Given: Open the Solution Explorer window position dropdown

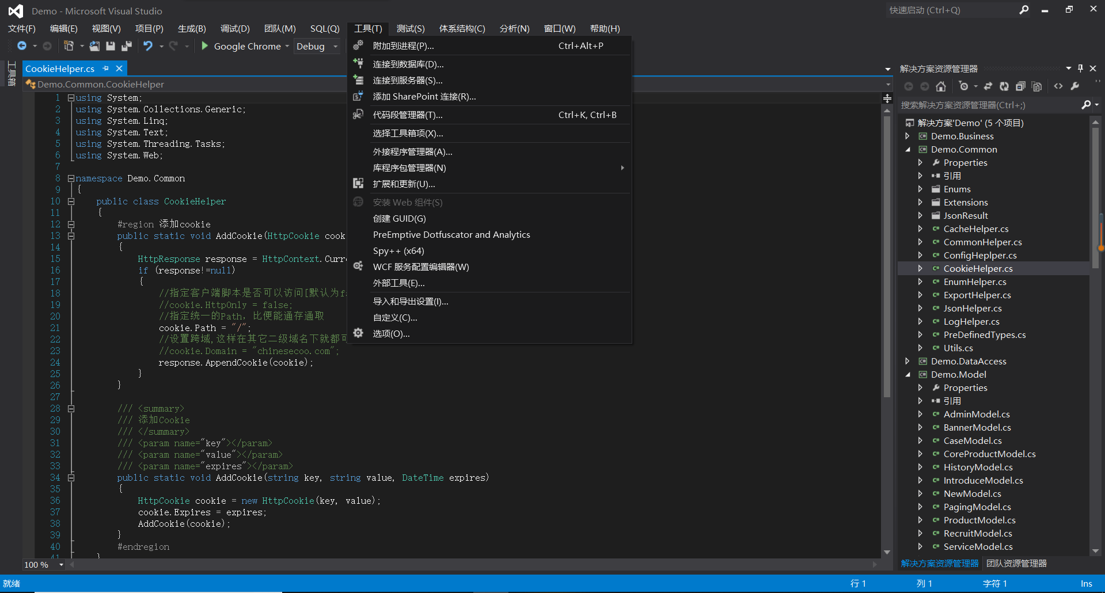Looking at the screenshot, I should [x=1069, y=69].
